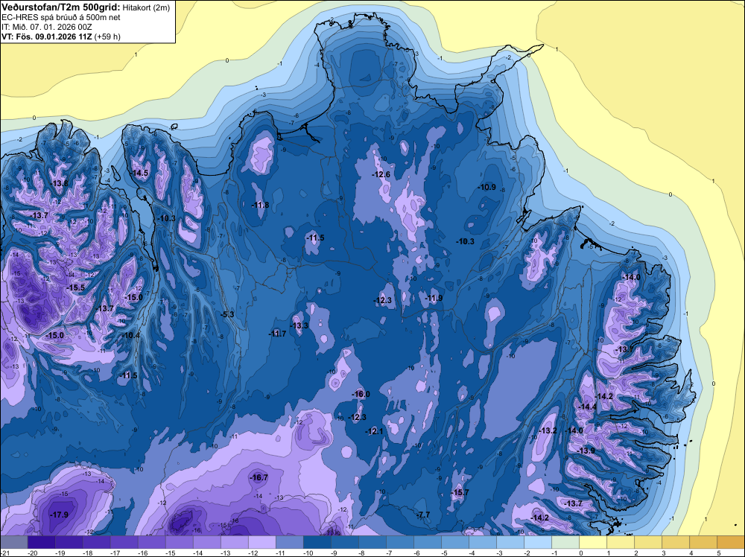Click the title 'Veðurstofan/T2m 500grid:'
Image resolution: width=745 pixels, height=557 pixels.
coord(60,7)
